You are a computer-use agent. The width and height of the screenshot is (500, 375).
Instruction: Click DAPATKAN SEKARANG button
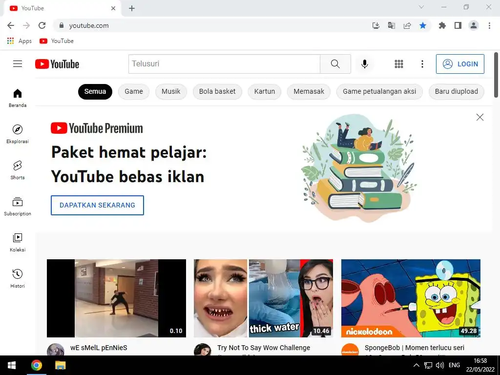tap(97, 206)
